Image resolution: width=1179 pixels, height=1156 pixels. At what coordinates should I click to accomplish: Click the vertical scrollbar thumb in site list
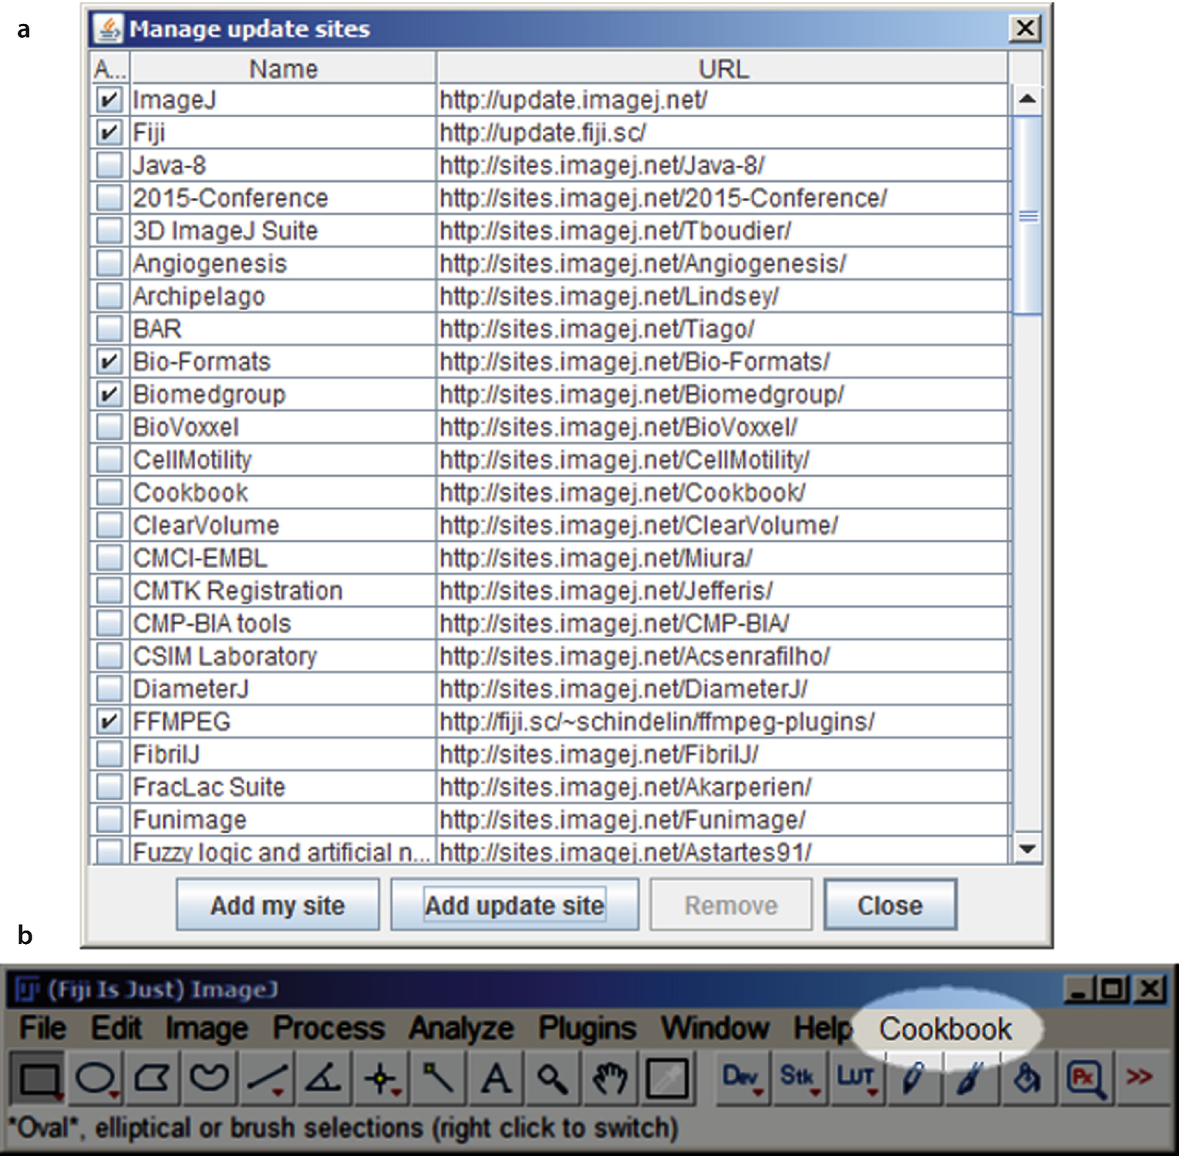pos(1027,216)
